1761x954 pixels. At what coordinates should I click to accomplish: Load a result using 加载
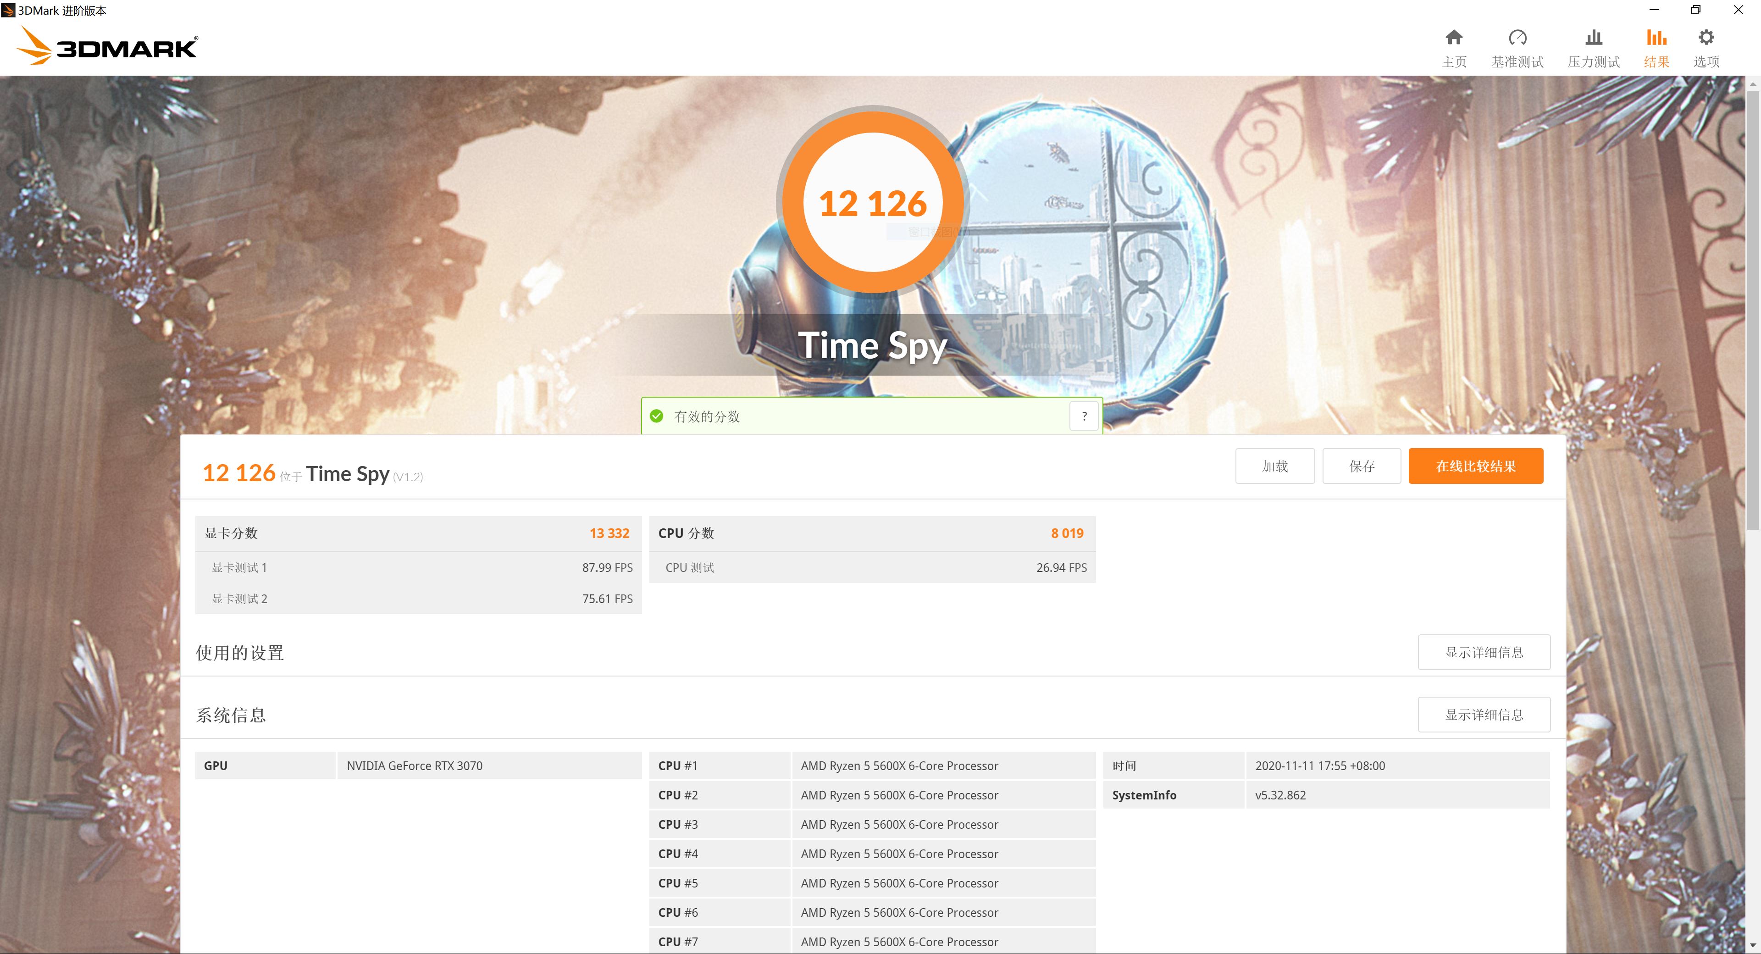[1274, 466]
